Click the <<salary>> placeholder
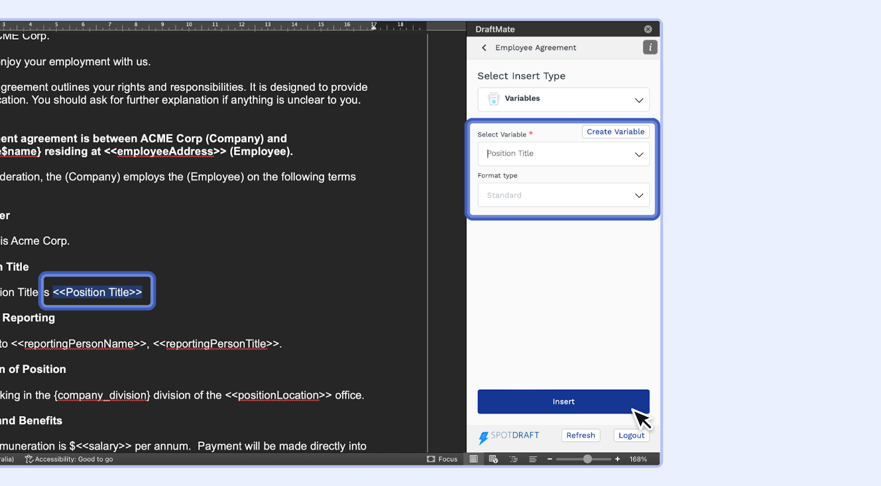The image size is (881, 486). (104, 446)
